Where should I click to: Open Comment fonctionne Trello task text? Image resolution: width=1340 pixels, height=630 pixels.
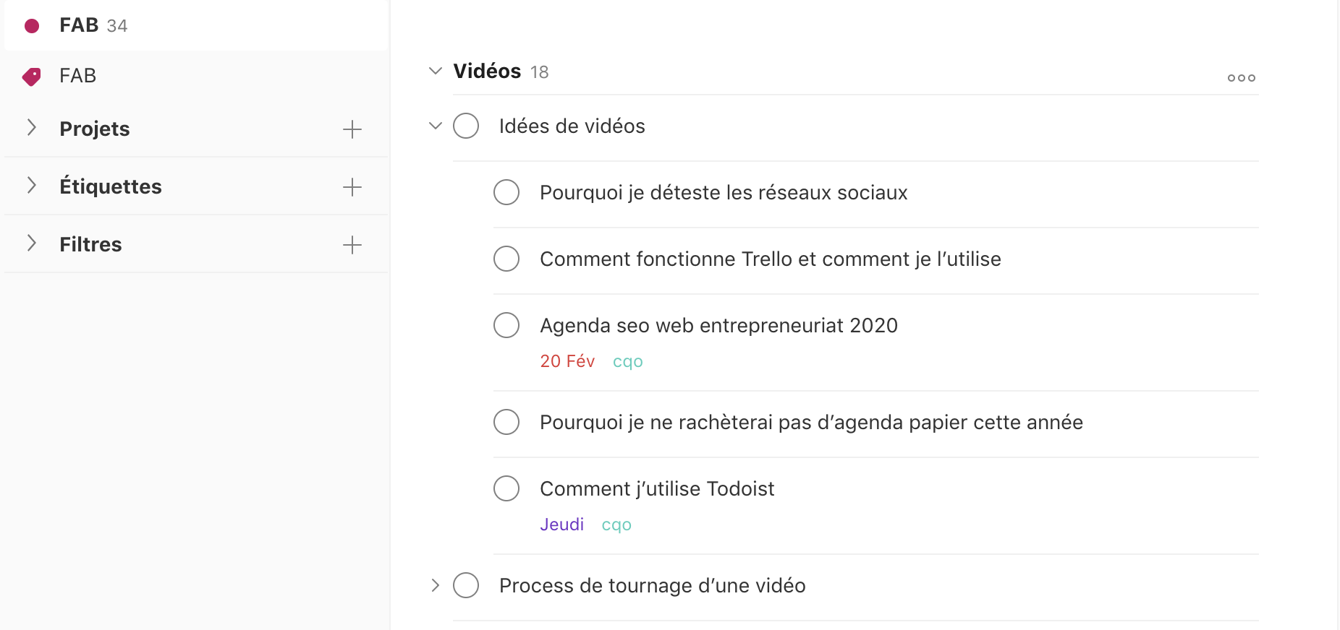(x=771, y=259)
